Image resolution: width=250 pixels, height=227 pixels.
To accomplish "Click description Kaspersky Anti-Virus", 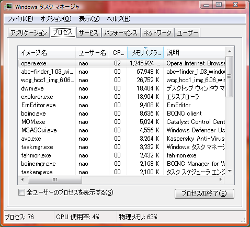I will (x=196, y=139).
